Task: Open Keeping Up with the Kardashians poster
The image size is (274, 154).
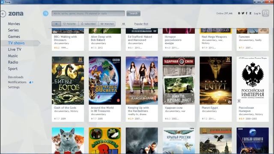Action: point(142,80)
